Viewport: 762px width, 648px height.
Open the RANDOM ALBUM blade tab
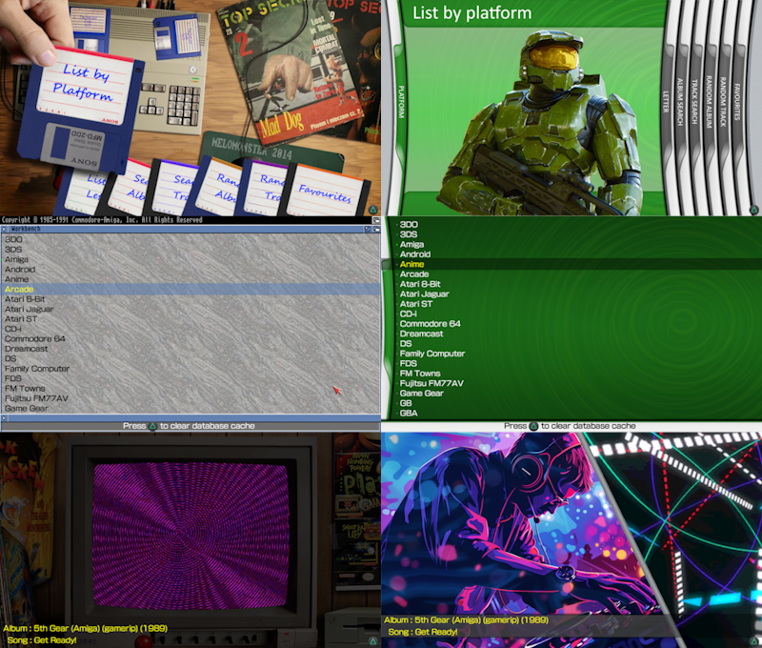click(709, 102)
